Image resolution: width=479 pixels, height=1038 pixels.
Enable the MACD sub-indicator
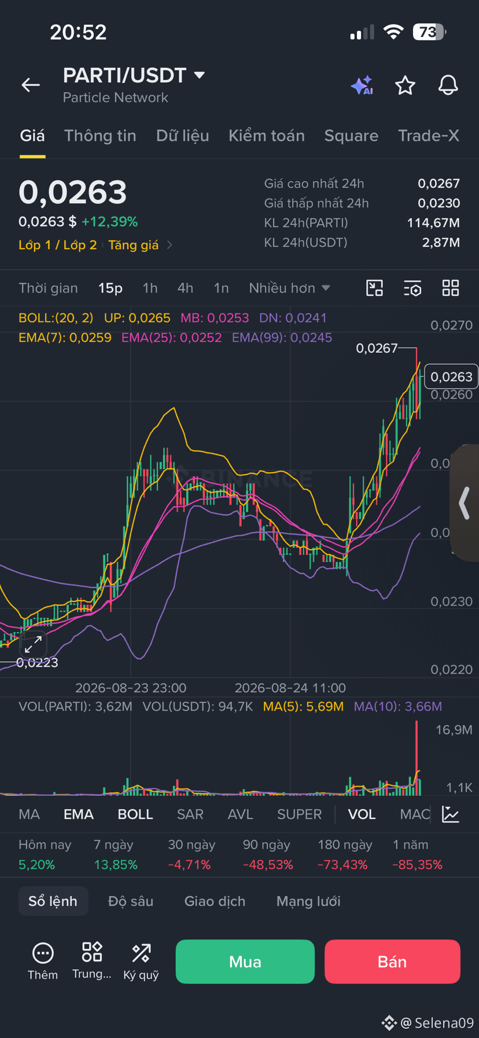click(x=415, y=814)
